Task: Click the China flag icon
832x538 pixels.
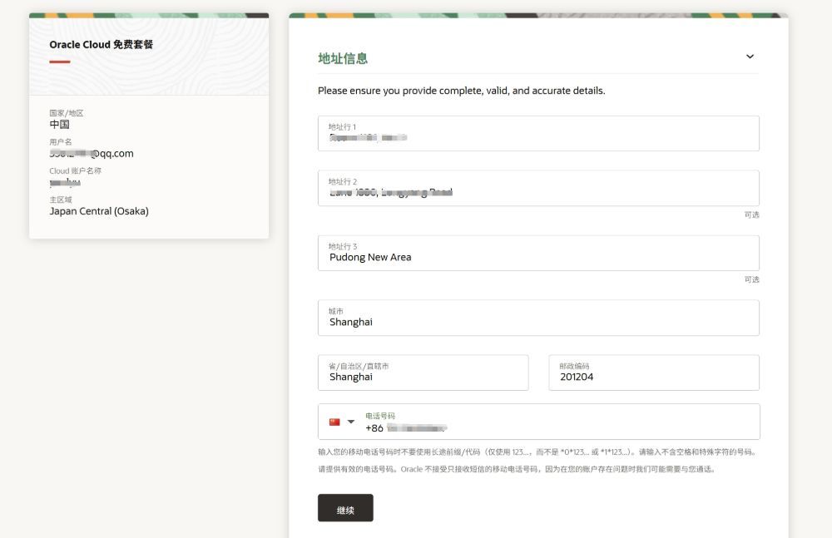Action: tap(334, 422)
